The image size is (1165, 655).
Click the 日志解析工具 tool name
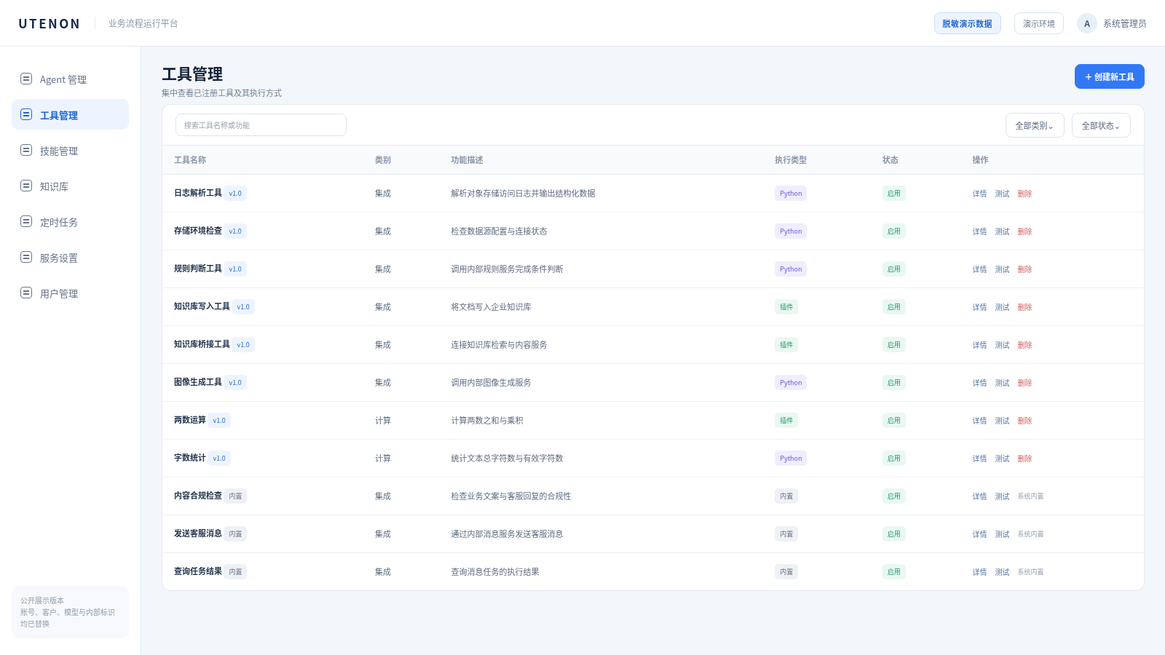[x=198, y=193]
